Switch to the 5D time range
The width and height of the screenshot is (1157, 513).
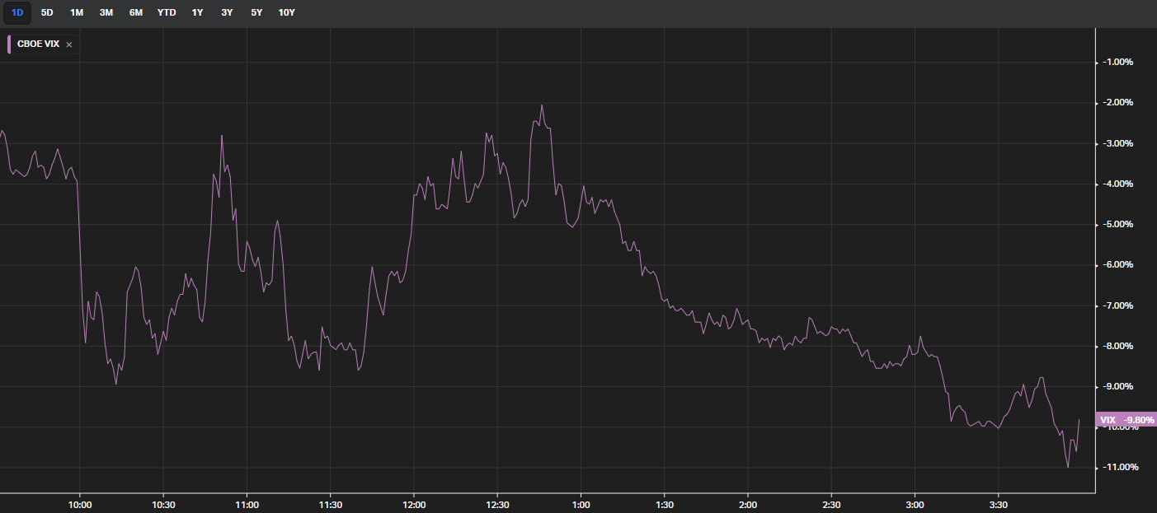[47, 12]
